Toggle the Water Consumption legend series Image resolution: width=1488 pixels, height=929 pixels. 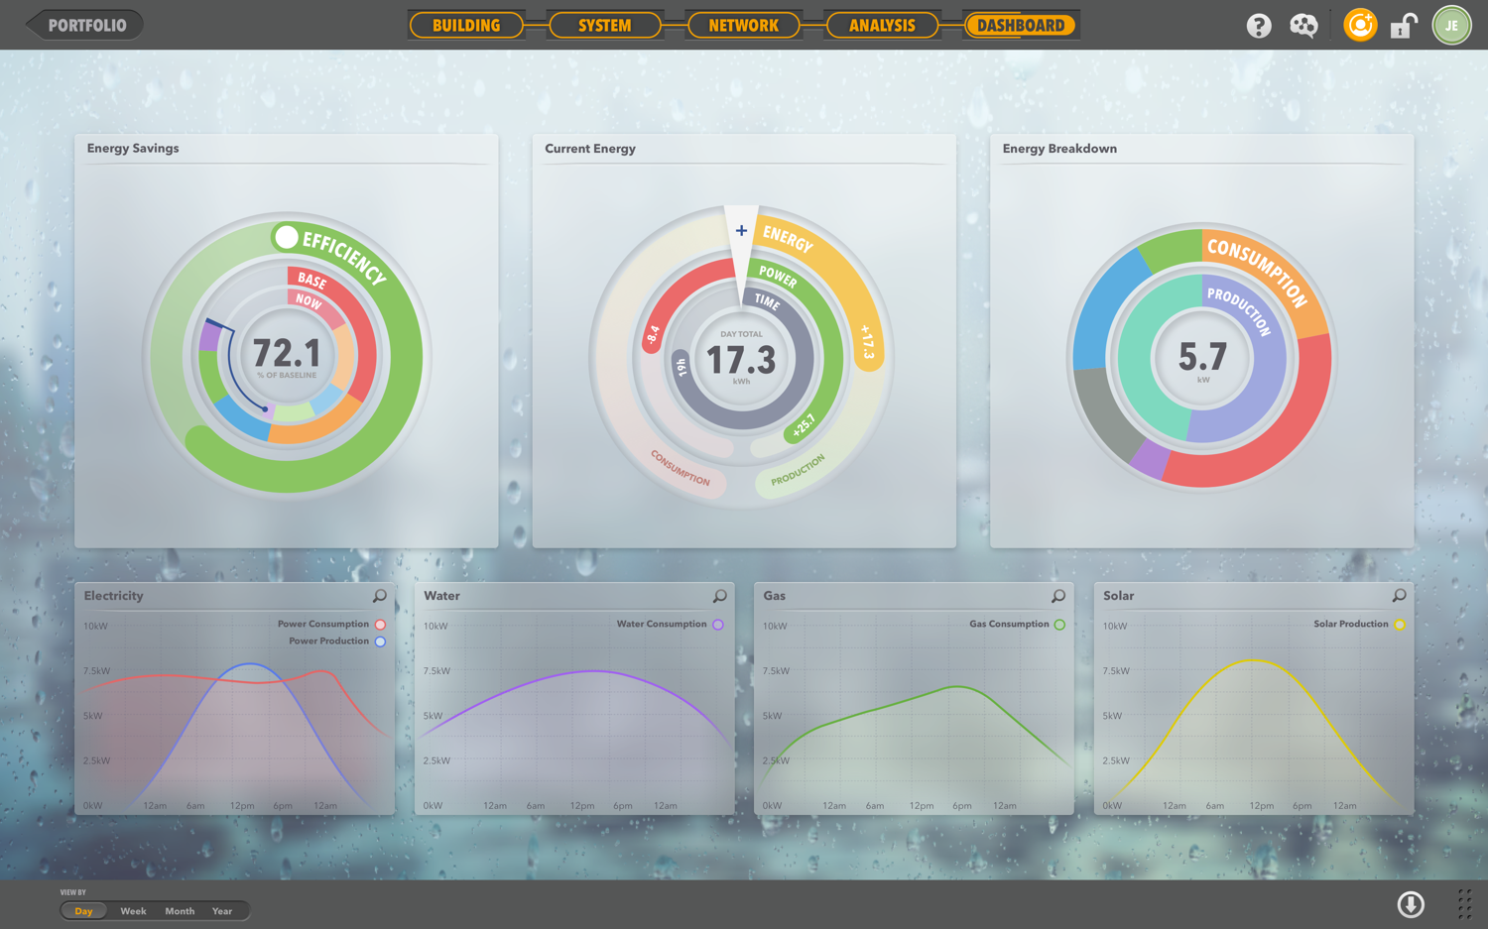point(718,625)
